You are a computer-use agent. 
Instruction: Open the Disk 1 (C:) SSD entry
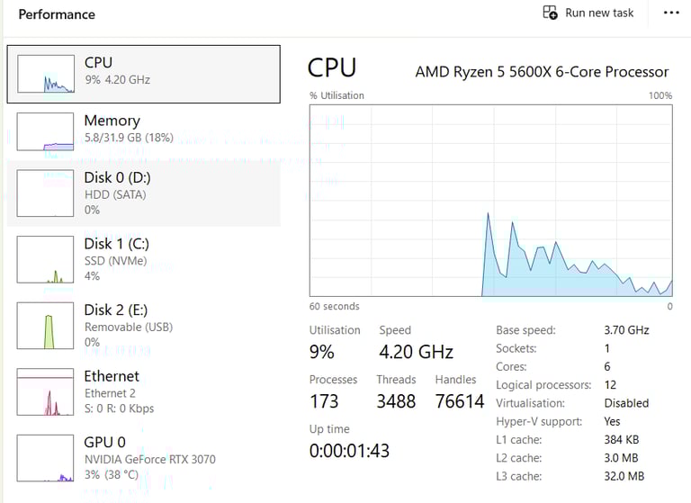[144, 260]
